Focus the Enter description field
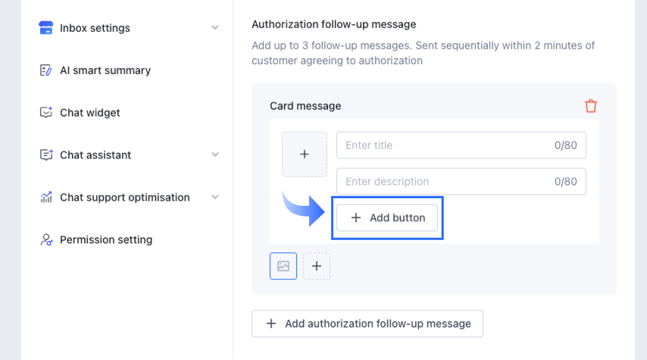The height and width of the screenshot is (360, 647). pos(445,182)
